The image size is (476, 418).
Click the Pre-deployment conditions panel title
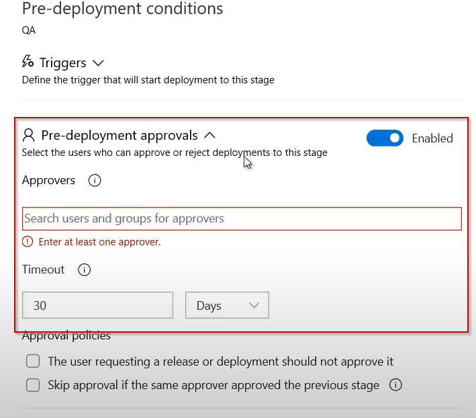[123, 9]
